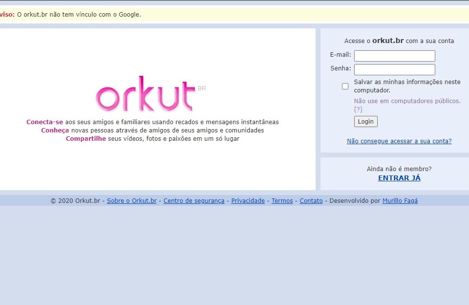Open the Privacidade footer link
469x305 pixels.
pos(248,200)
